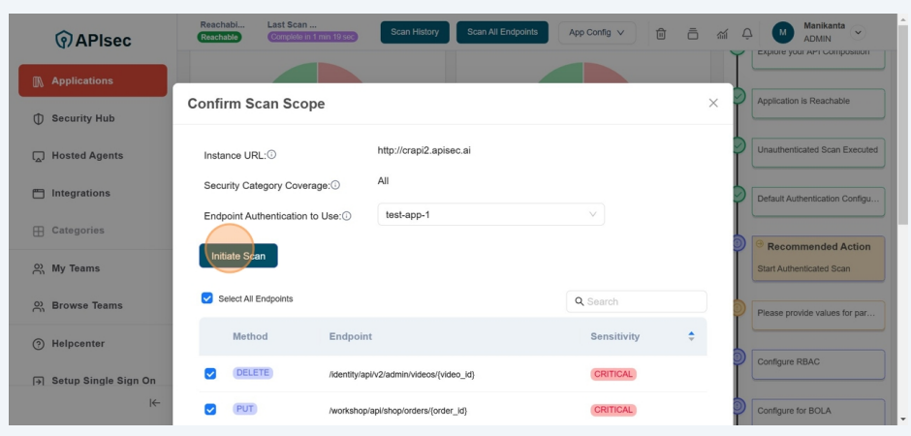Screen dimensions: 911x436
Task: Click the analytics chart icon in header
Action: [722, 33]
